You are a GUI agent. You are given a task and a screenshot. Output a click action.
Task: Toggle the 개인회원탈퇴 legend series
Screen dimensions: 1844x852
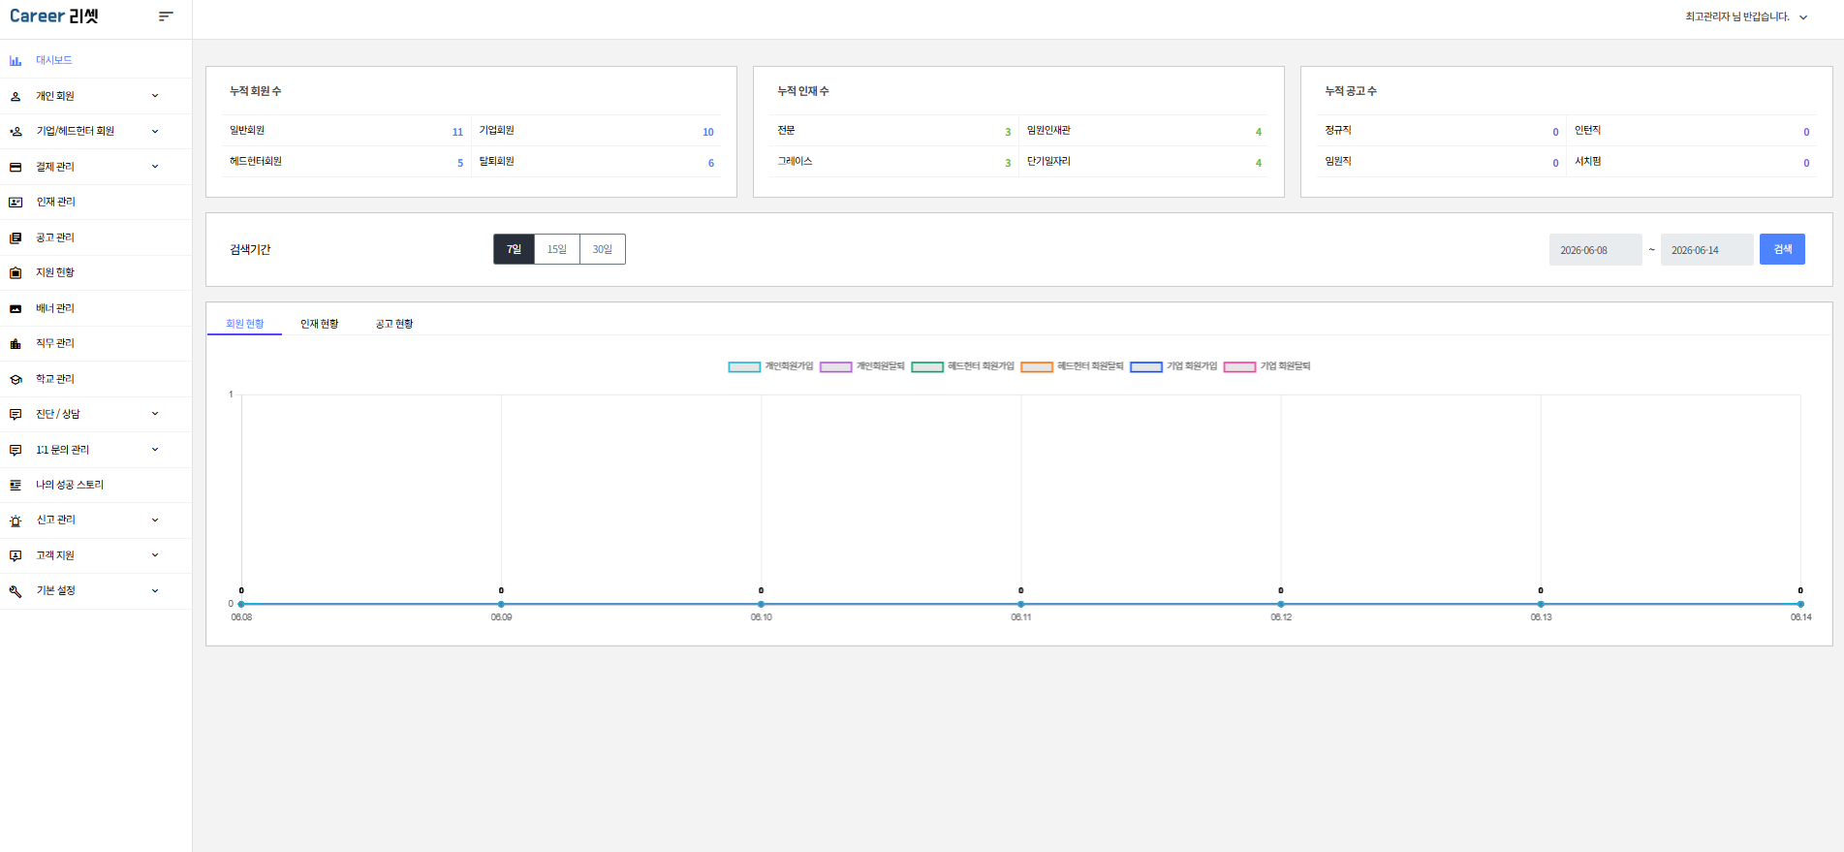click(862, 366)
